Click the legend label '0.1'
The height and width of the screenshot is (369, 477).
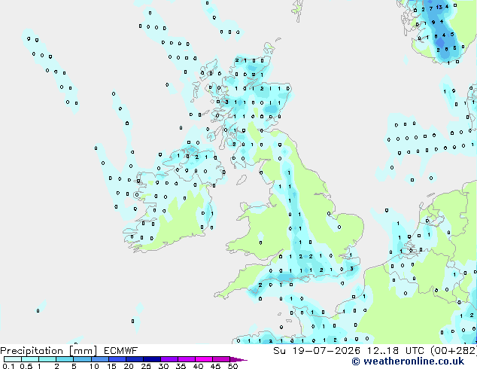8,366
